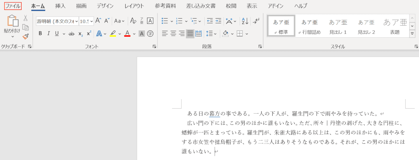Align text left
The image size is (419, 160).
165,34
